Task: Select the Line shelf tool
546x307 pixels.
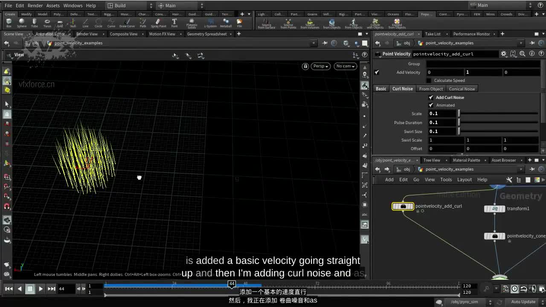Action: [85, 23]
